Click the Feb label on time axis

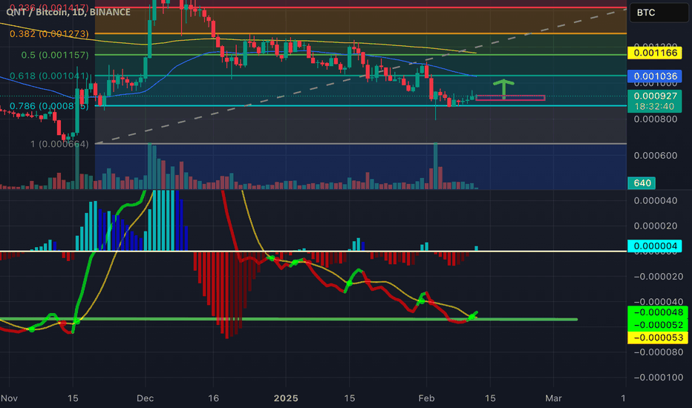click(426, 398)
